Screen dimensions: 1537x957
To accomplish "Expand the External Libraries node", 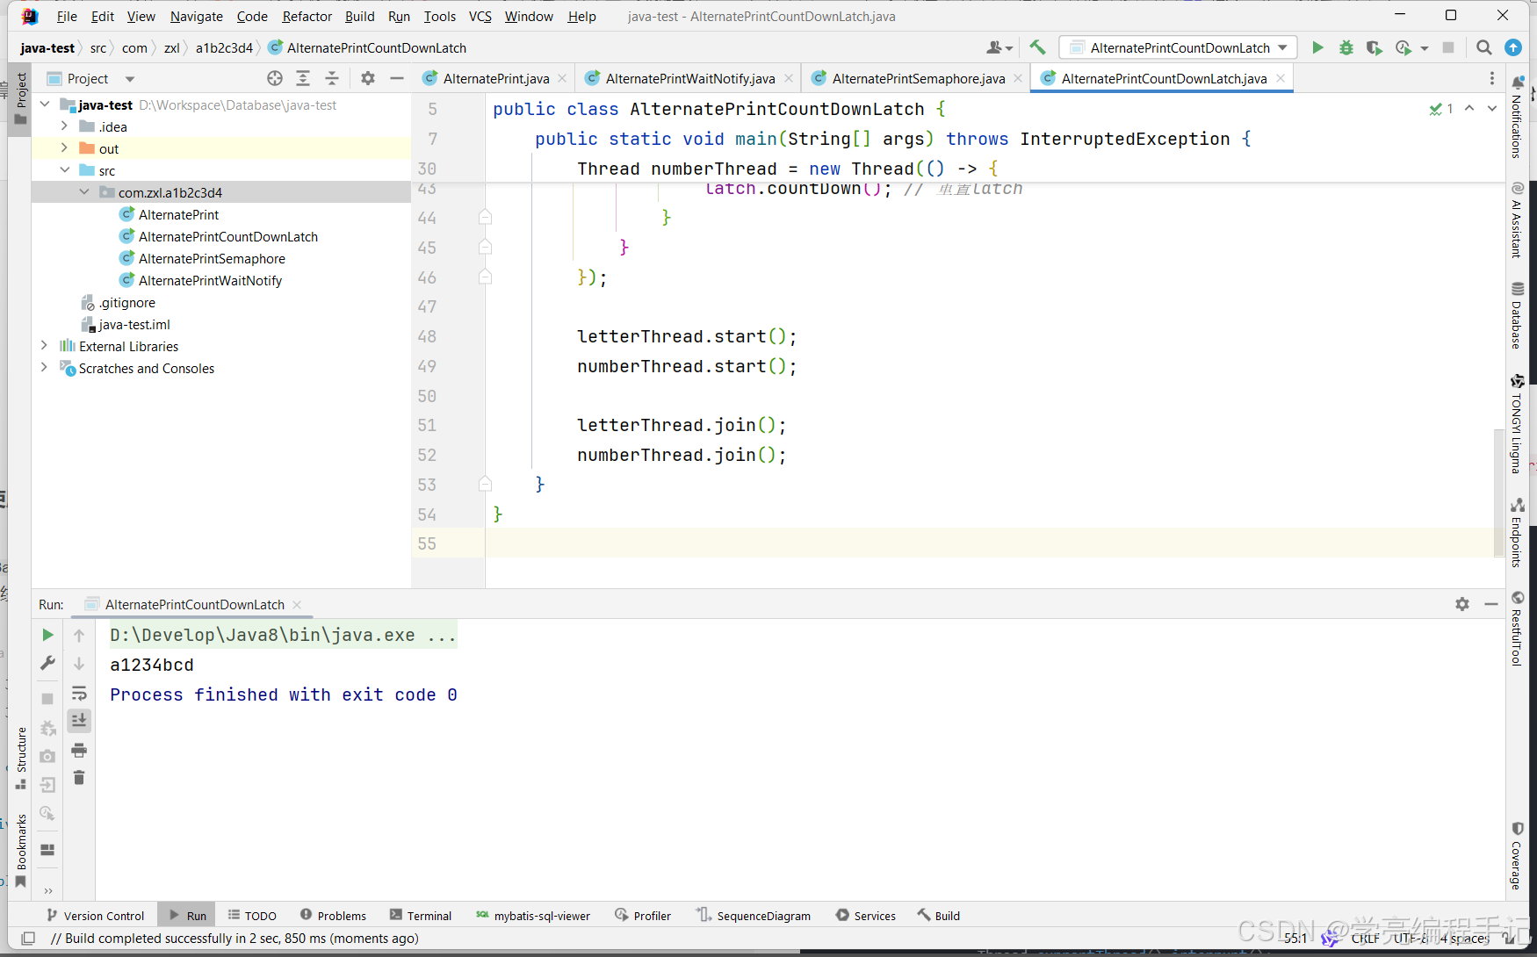I will point(44,346).
